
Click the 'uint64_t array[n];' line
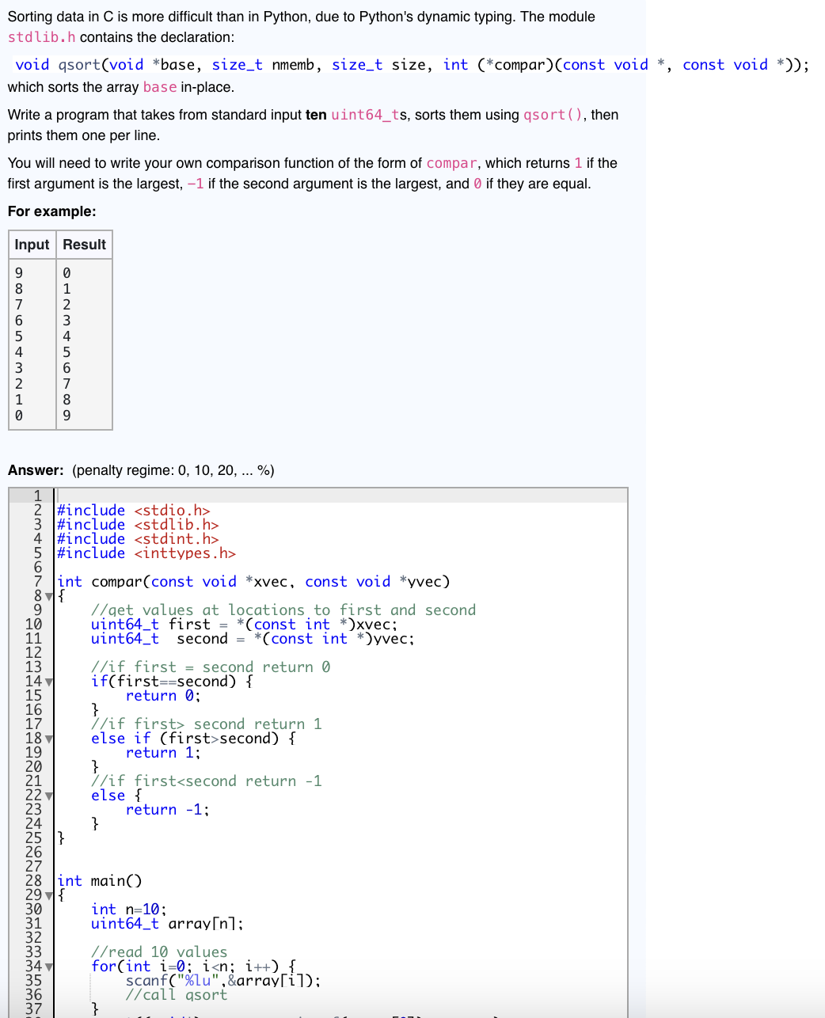click(x=167, y=924)
